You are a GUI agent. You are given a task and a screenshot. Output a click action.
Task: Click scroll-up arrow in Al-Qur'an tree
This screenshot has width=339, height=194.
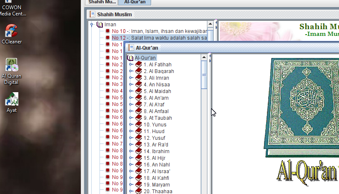tap(204, 58)
